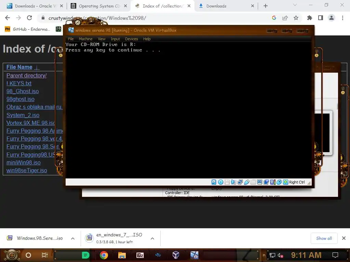Screen dimensions: 350x262
Task: Click the display settings icon in VirtualBox status bar
Action: click(260, 182)
